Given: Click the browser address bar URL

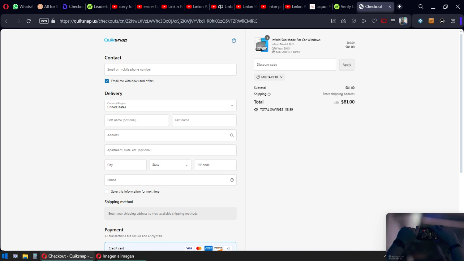Looking at the screenshot, I should click(x=158, y=21).
